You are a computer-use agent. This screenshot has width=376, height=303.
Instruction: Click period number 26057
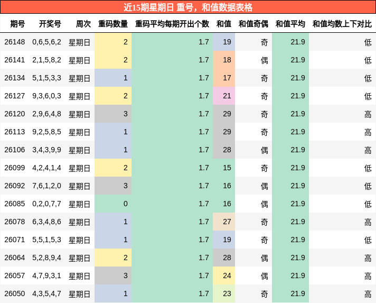tap(15, 276)
